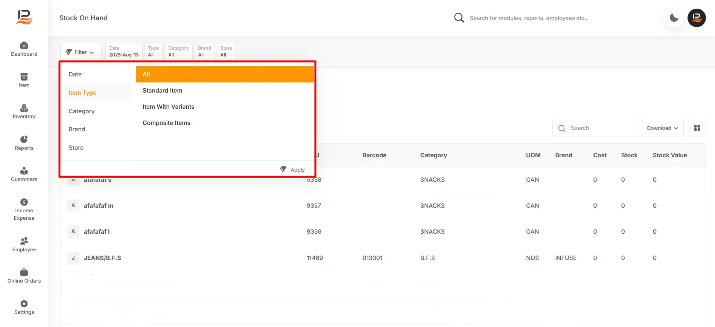715x327 pixels.
Task: Select the Customers sidebar icon
Action: coord(24,171)
